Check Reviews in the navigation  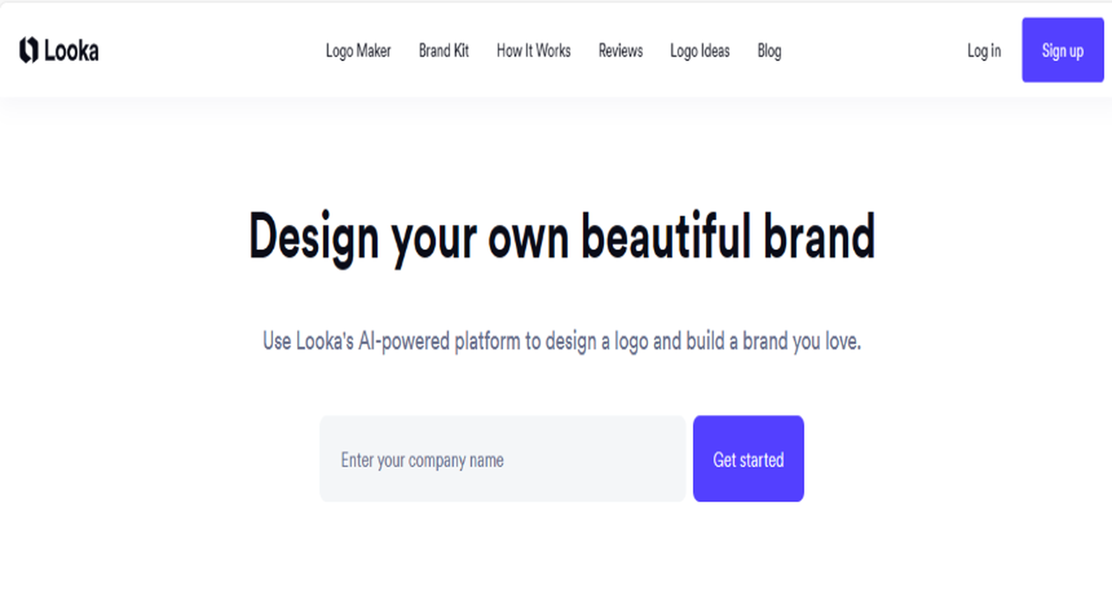tap(620, 51)
